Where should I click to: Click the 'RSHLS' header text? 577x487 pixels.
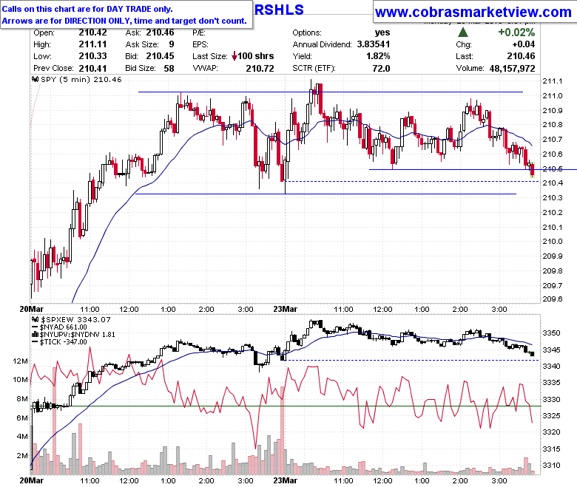(x=280, y=10)
